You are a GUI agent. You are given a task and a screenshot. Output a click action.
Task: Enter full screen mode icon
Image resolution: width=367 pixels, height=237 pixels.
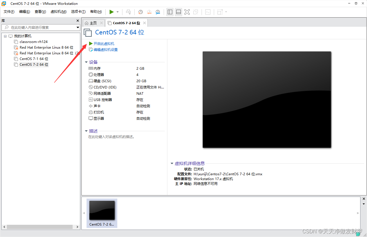(187, 12)
